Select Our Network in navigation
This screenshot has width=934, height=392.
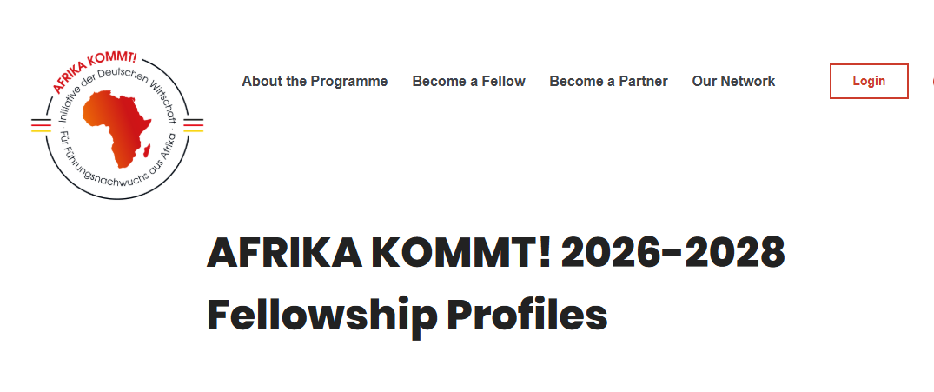coord(733,81)
